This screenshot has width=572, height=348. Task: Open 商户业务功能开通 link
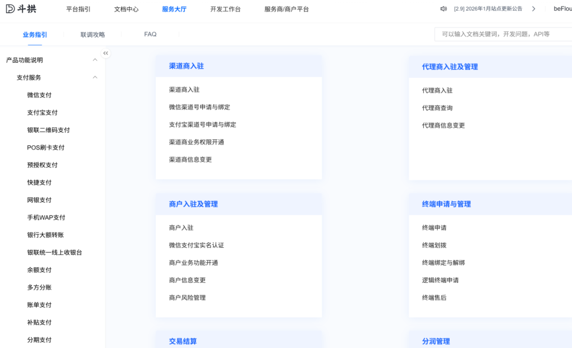tap(193, 263)
